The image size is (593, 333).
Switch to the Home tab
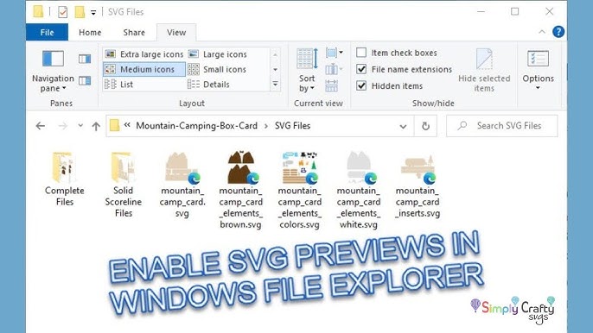tap(90, 33)
